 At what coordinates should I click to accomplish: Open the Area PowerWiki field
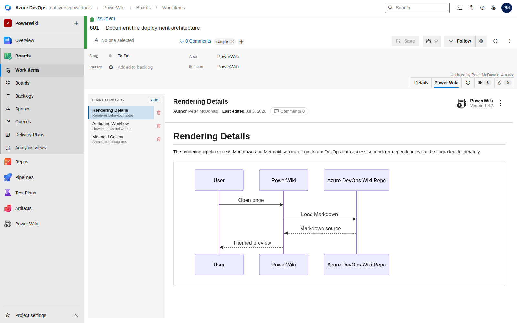[x=228, y=57]
